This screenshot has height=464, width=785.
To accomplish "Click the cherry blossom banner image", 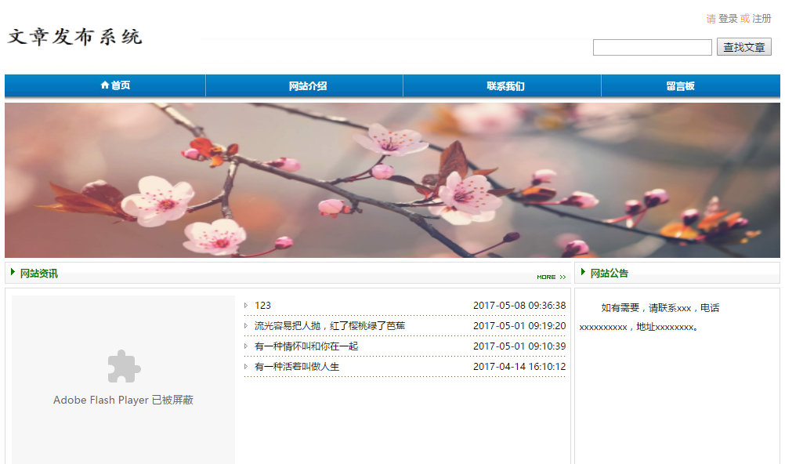I will 392,180.
